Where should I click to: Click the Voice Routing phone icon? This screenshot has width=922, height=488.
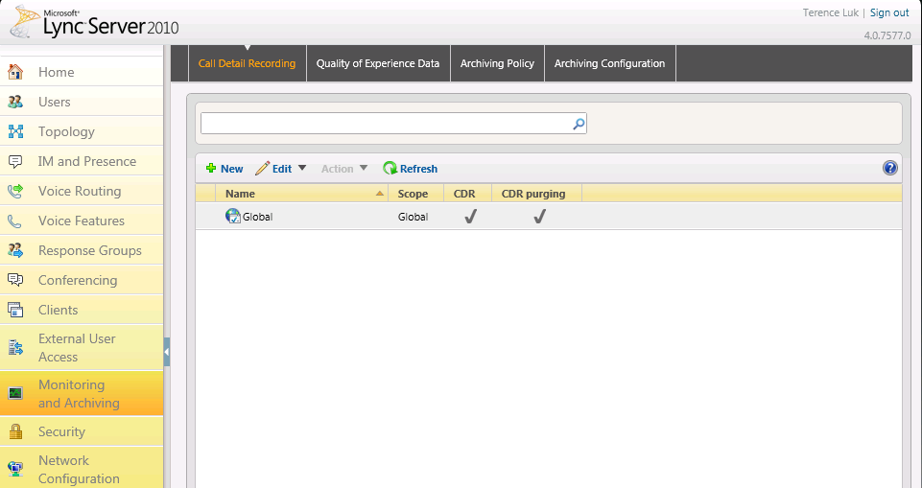[x=15, y=191]
